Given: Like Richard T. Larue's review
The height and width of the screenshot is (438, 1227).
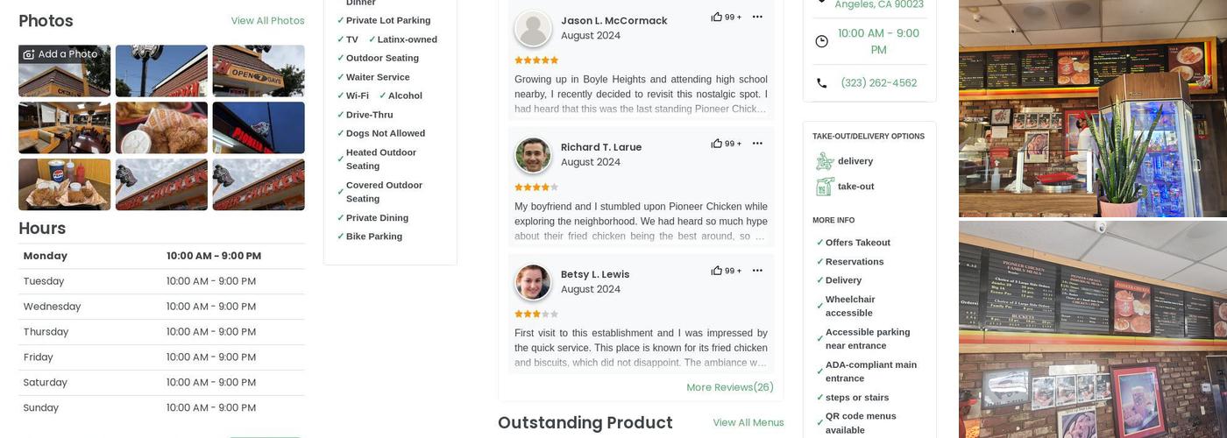Looking at the screenshot, I should (x=717, y=144).
